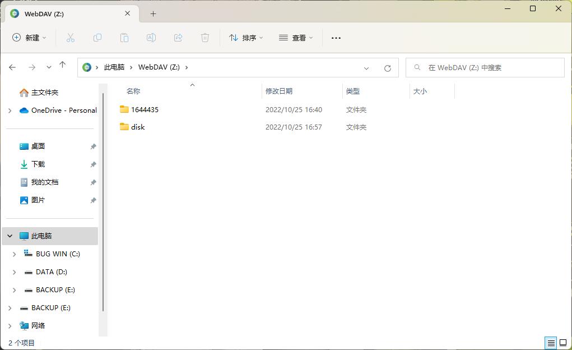Click the Refresh icon in the address bar
Screen dimensions: 572x350
[388, 67]
